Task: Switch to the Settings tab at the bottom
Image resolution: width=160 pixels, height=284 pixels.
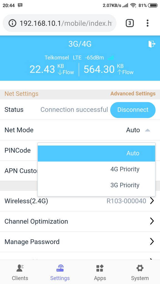Action: click(x=60, y=272)
